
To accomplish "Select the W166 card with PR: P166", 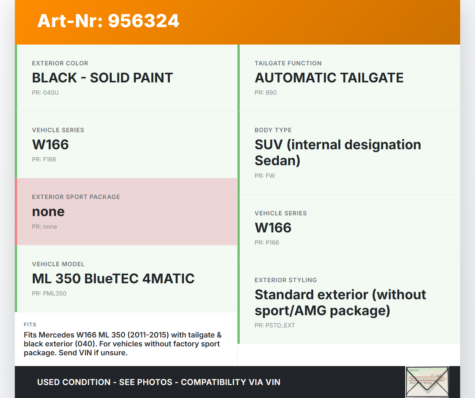I will click(x=349, y=228).
